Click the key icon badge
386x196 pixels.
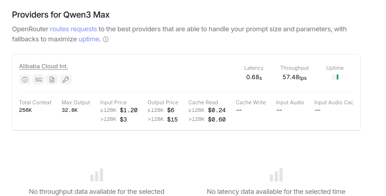66,80
